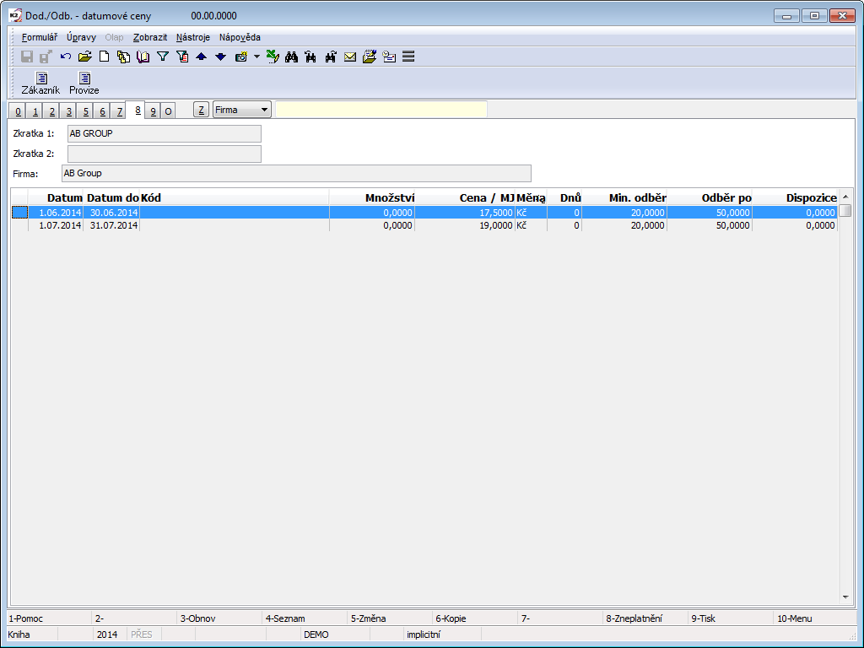Open the Zobrazit menu
Screen dimensions: 864x648
coord(150,37)
